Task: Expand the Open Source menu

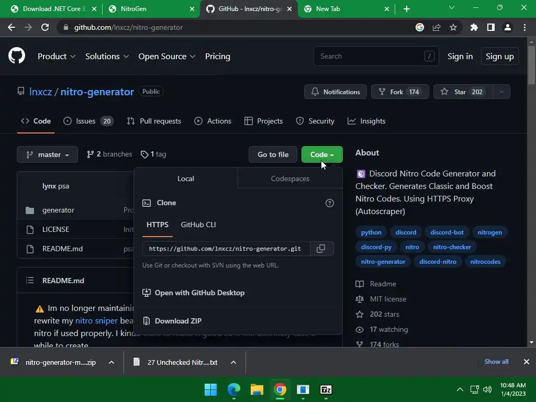Action: pos(167,57)
